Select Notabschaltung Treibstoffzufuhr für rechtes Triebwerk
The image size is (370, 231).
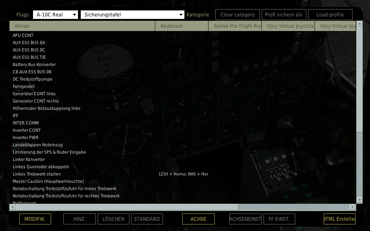click(183, 196)
